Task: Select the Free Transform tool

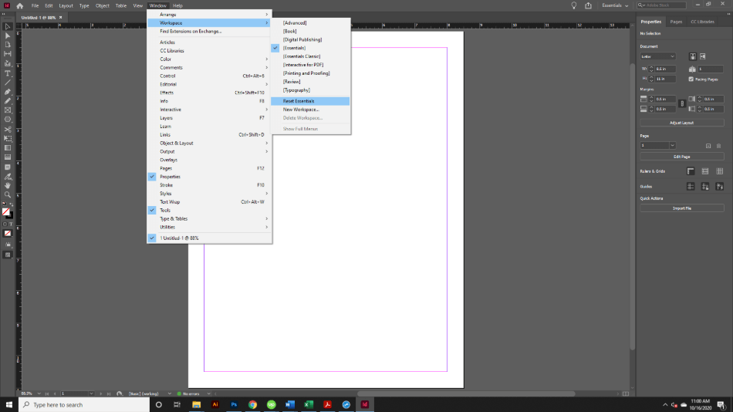Action: [x=8, y=139]
